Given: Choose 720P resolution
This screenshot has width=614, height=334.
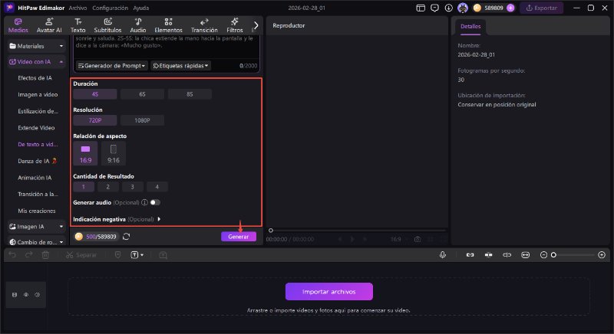Looking at the screenshot, I should click(x=94, y=120).
